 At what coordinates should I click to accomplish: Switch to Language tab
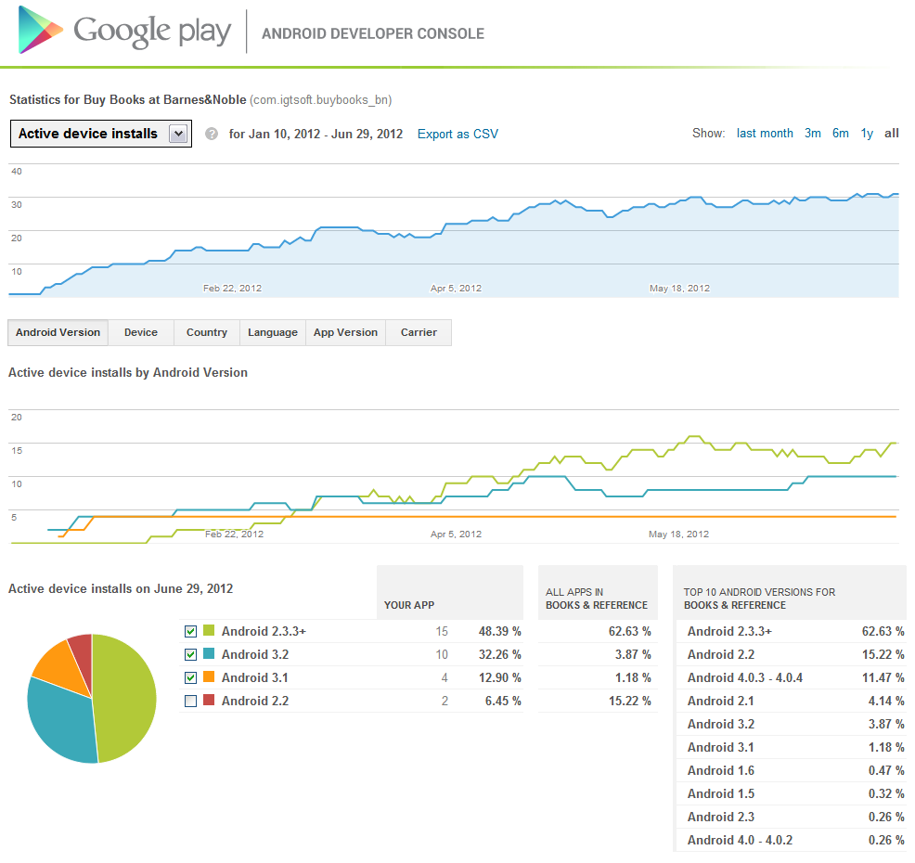pyautogui.click(x=273, y=332)
